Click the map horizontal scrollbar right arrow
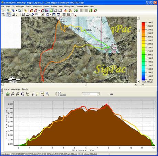The width and height of the screenshot is (158, 156). point(136,85)
